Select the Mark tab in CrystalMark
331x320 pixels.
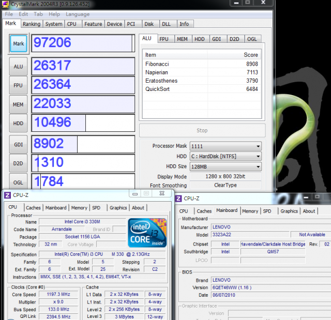(x=10, y=23)
